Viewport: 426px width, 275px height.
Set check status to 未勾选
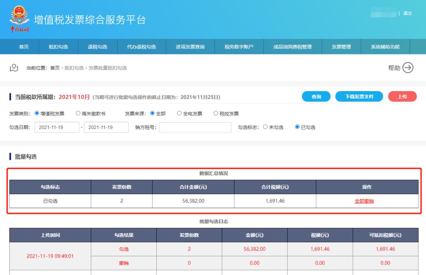tap(265, 127)
